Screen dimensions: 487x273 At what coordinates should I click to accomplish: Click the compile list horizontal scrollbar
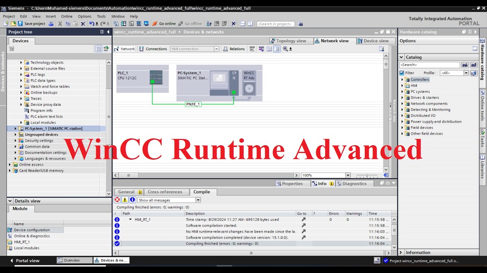coord(251,253)
